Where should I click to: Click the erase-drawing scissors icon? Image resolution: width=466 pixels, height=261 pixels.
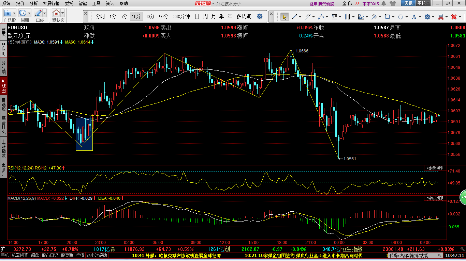click(441, 17)
